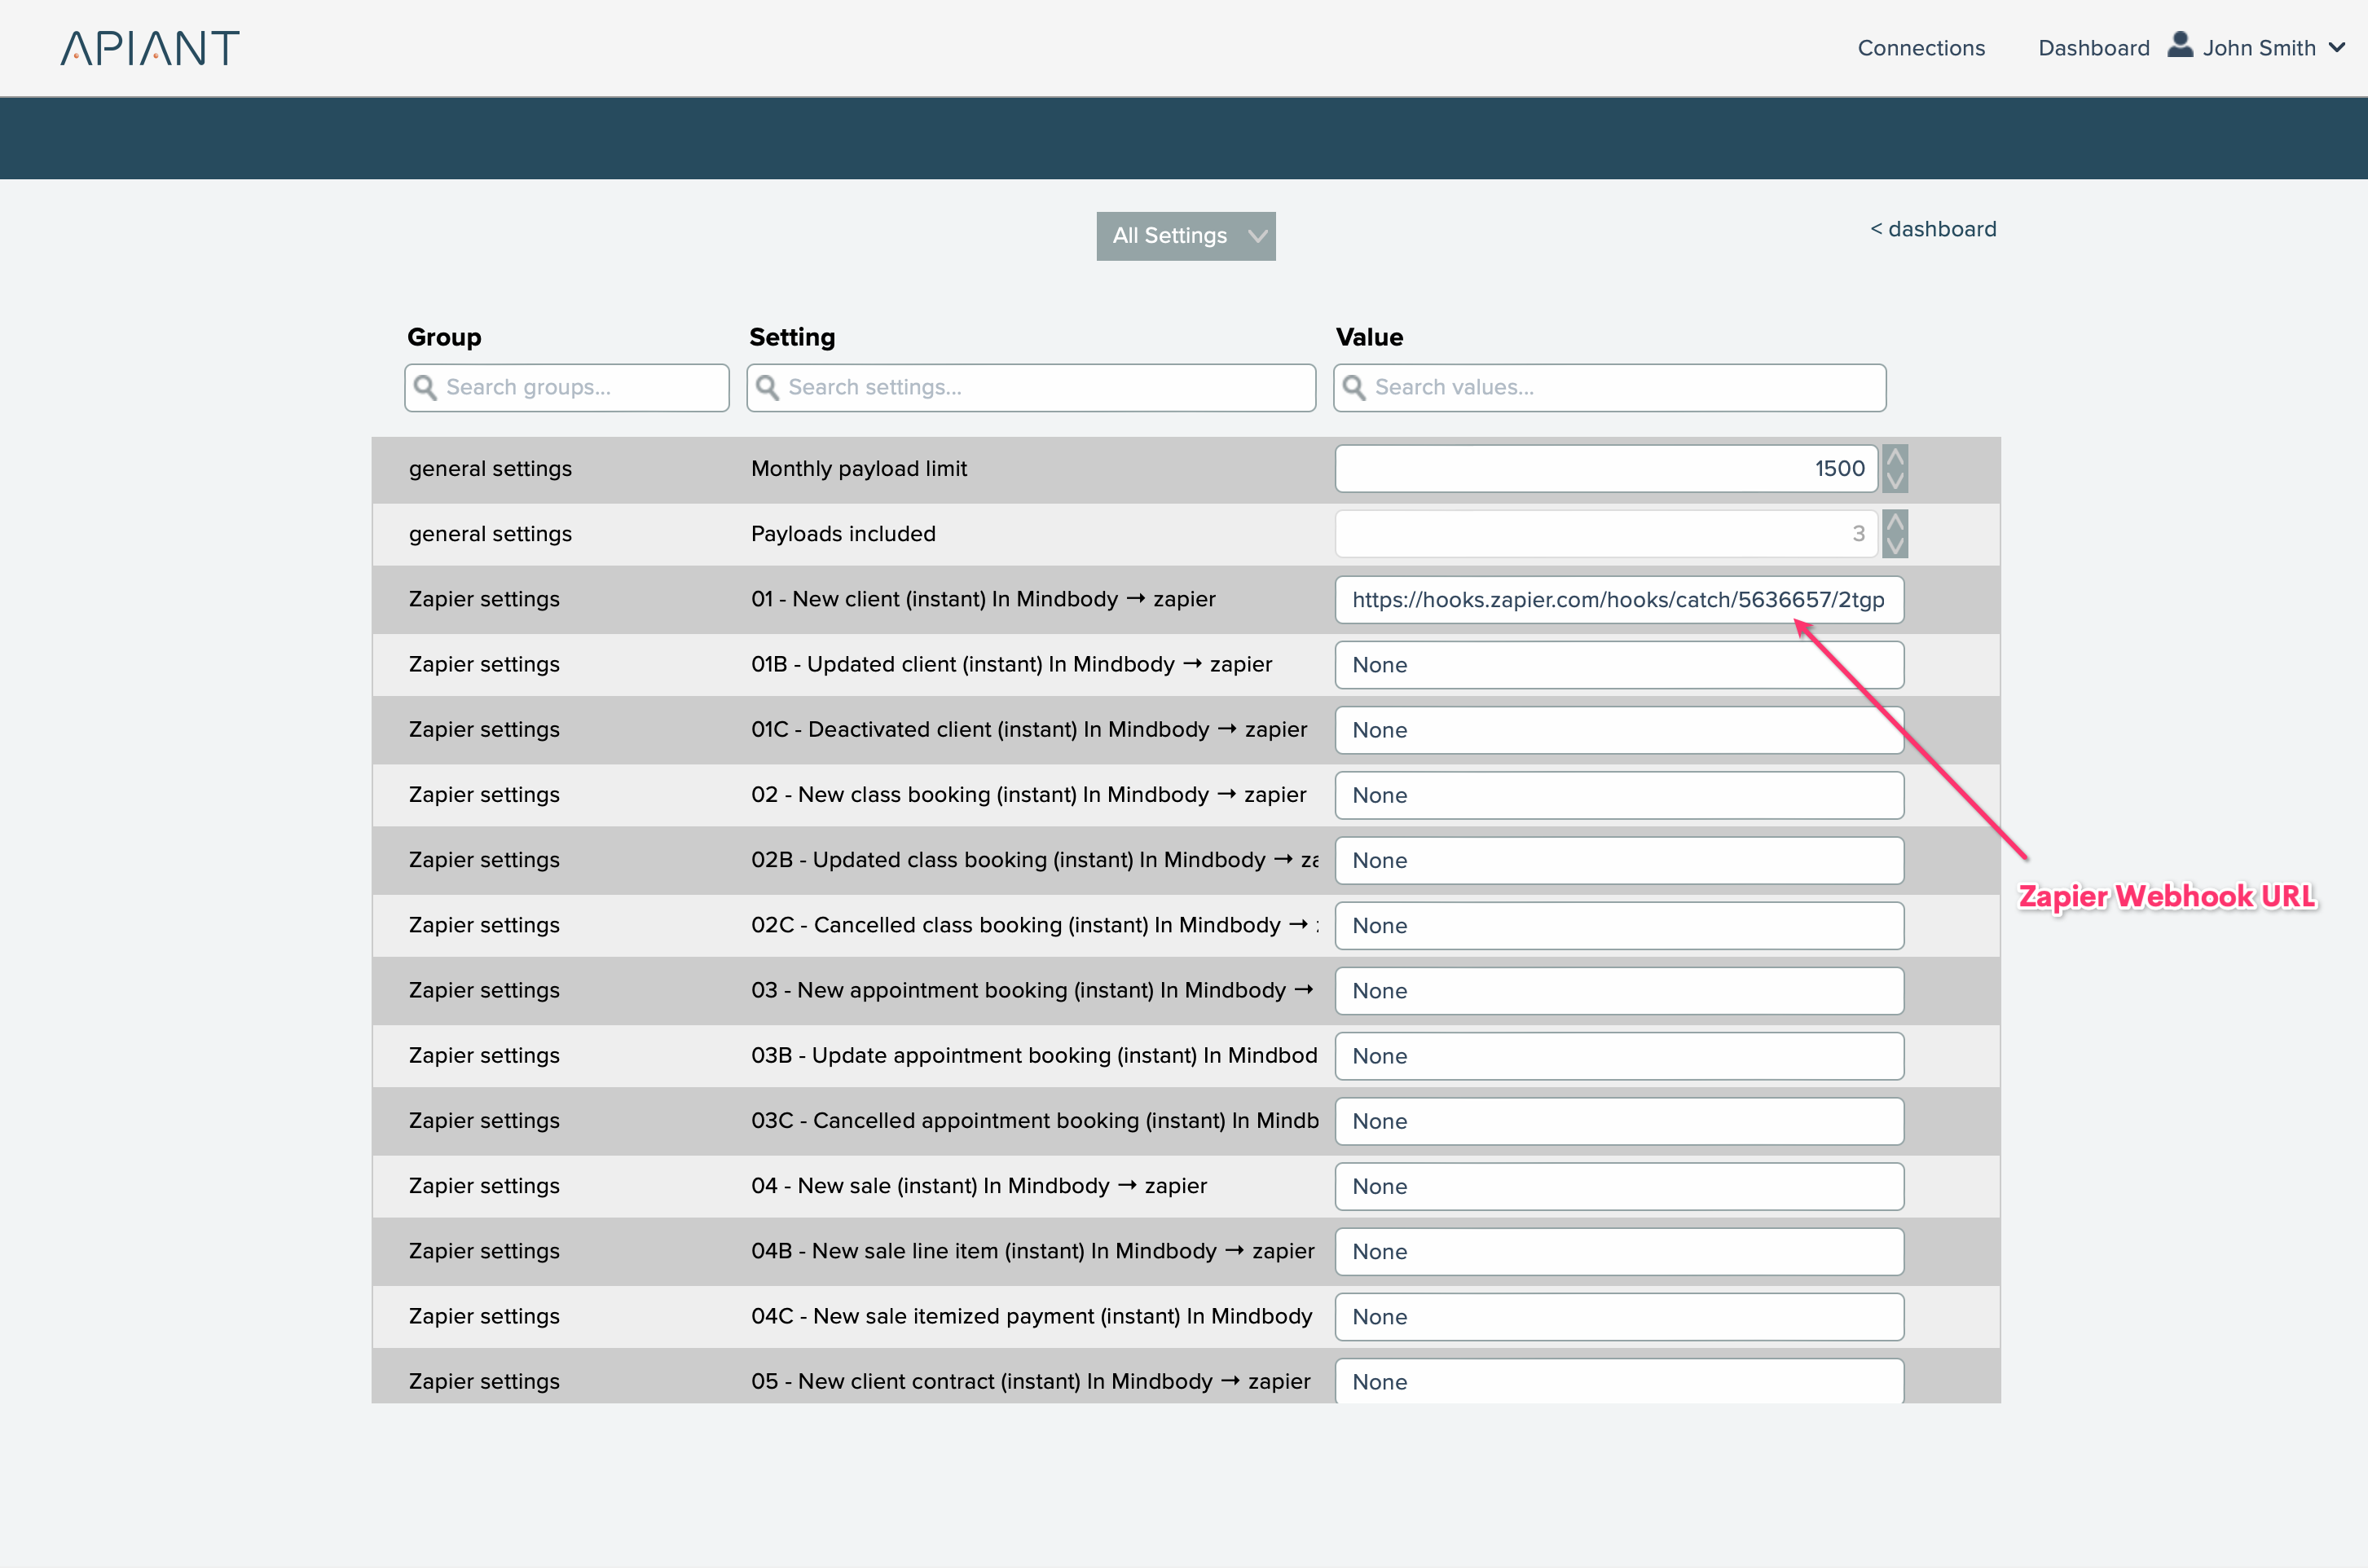2368x1568 pixels.
Task: Increase Monthly payload limit with up arrow
Action: coord(1895,458)
